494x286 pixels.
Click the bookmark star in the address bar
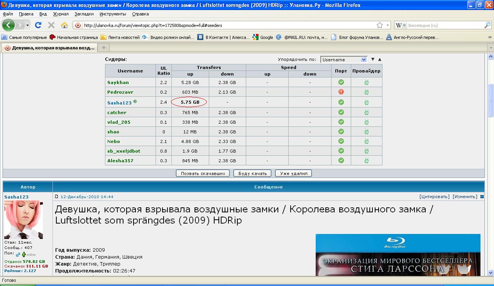click(x=380, y=25)
